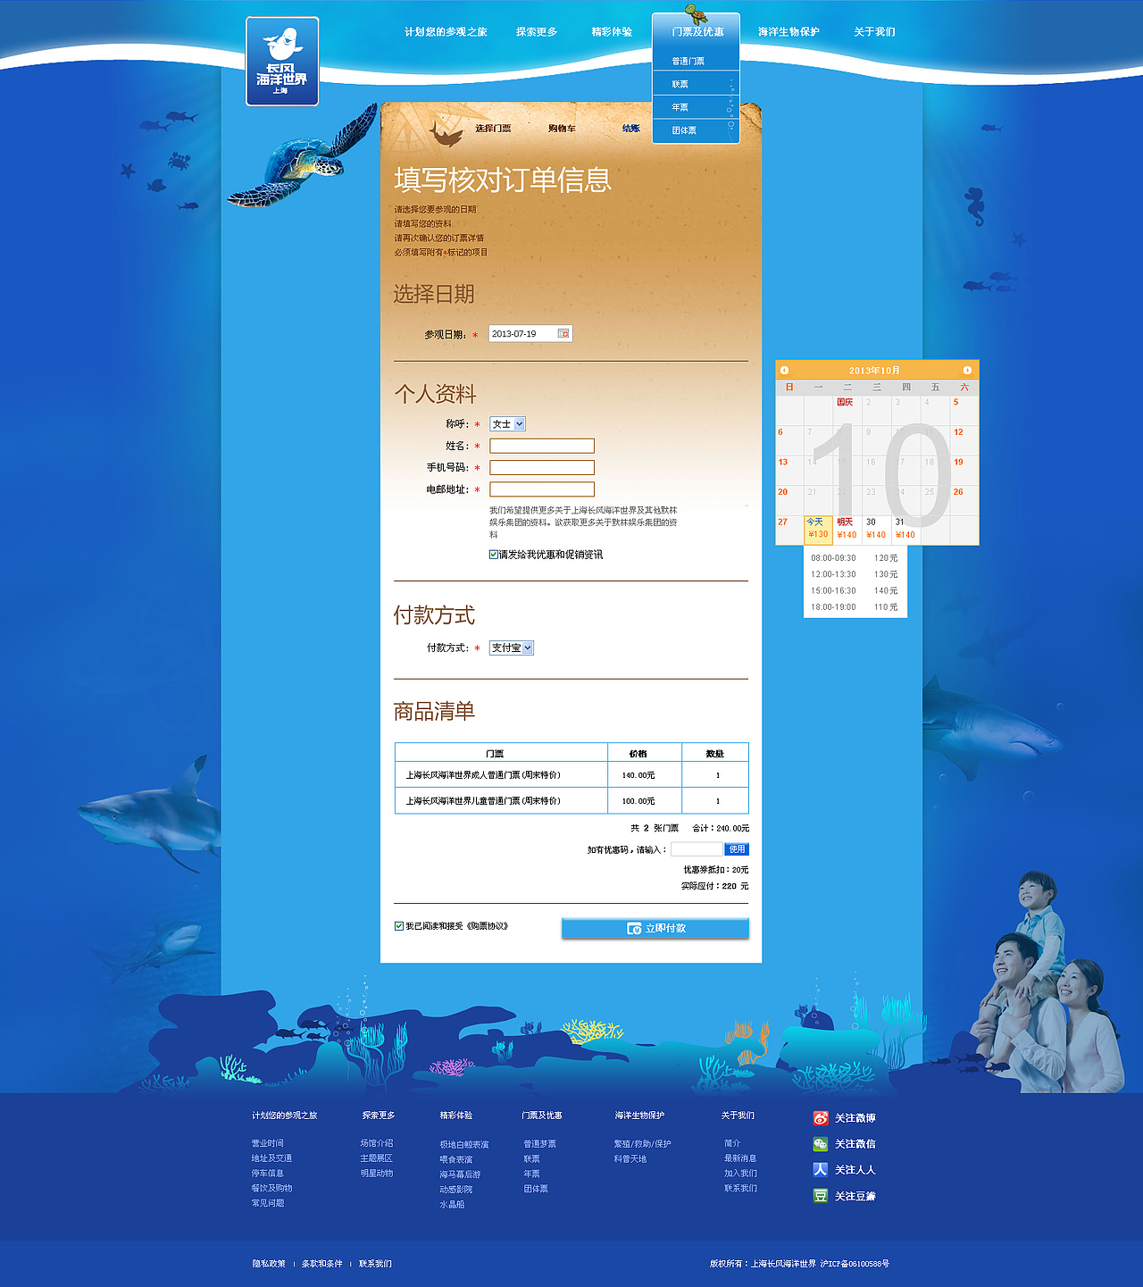
Task: Open 条款和条件 at page bottom
Action: point(322,1264)
